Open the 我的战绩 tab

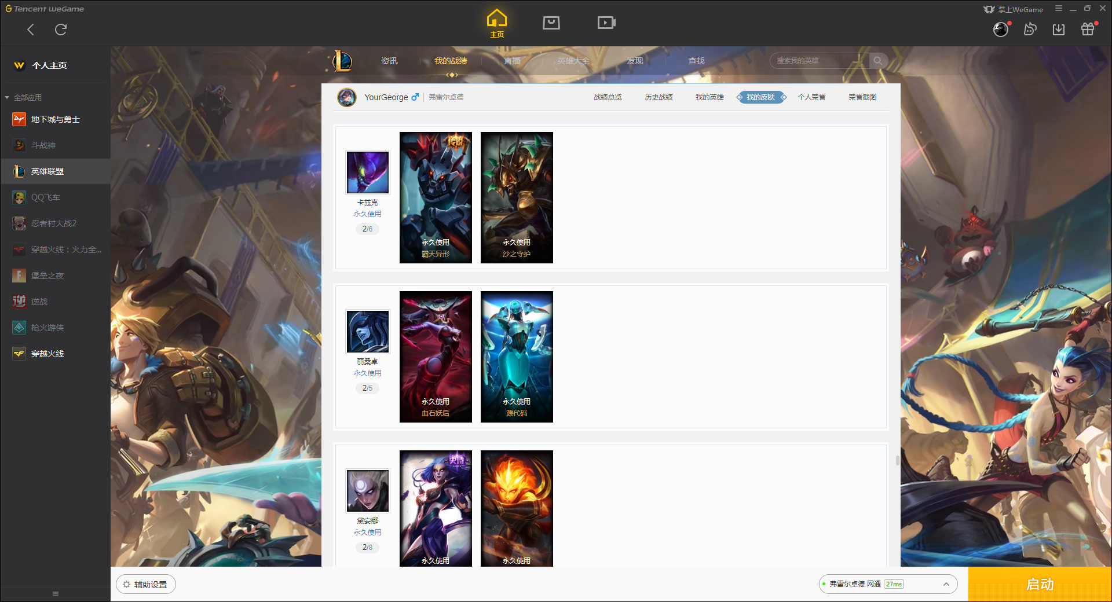point(451,61)
